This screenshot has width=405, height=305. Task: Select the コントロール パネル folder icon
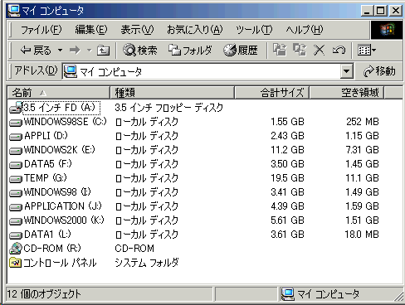(16, 263)
